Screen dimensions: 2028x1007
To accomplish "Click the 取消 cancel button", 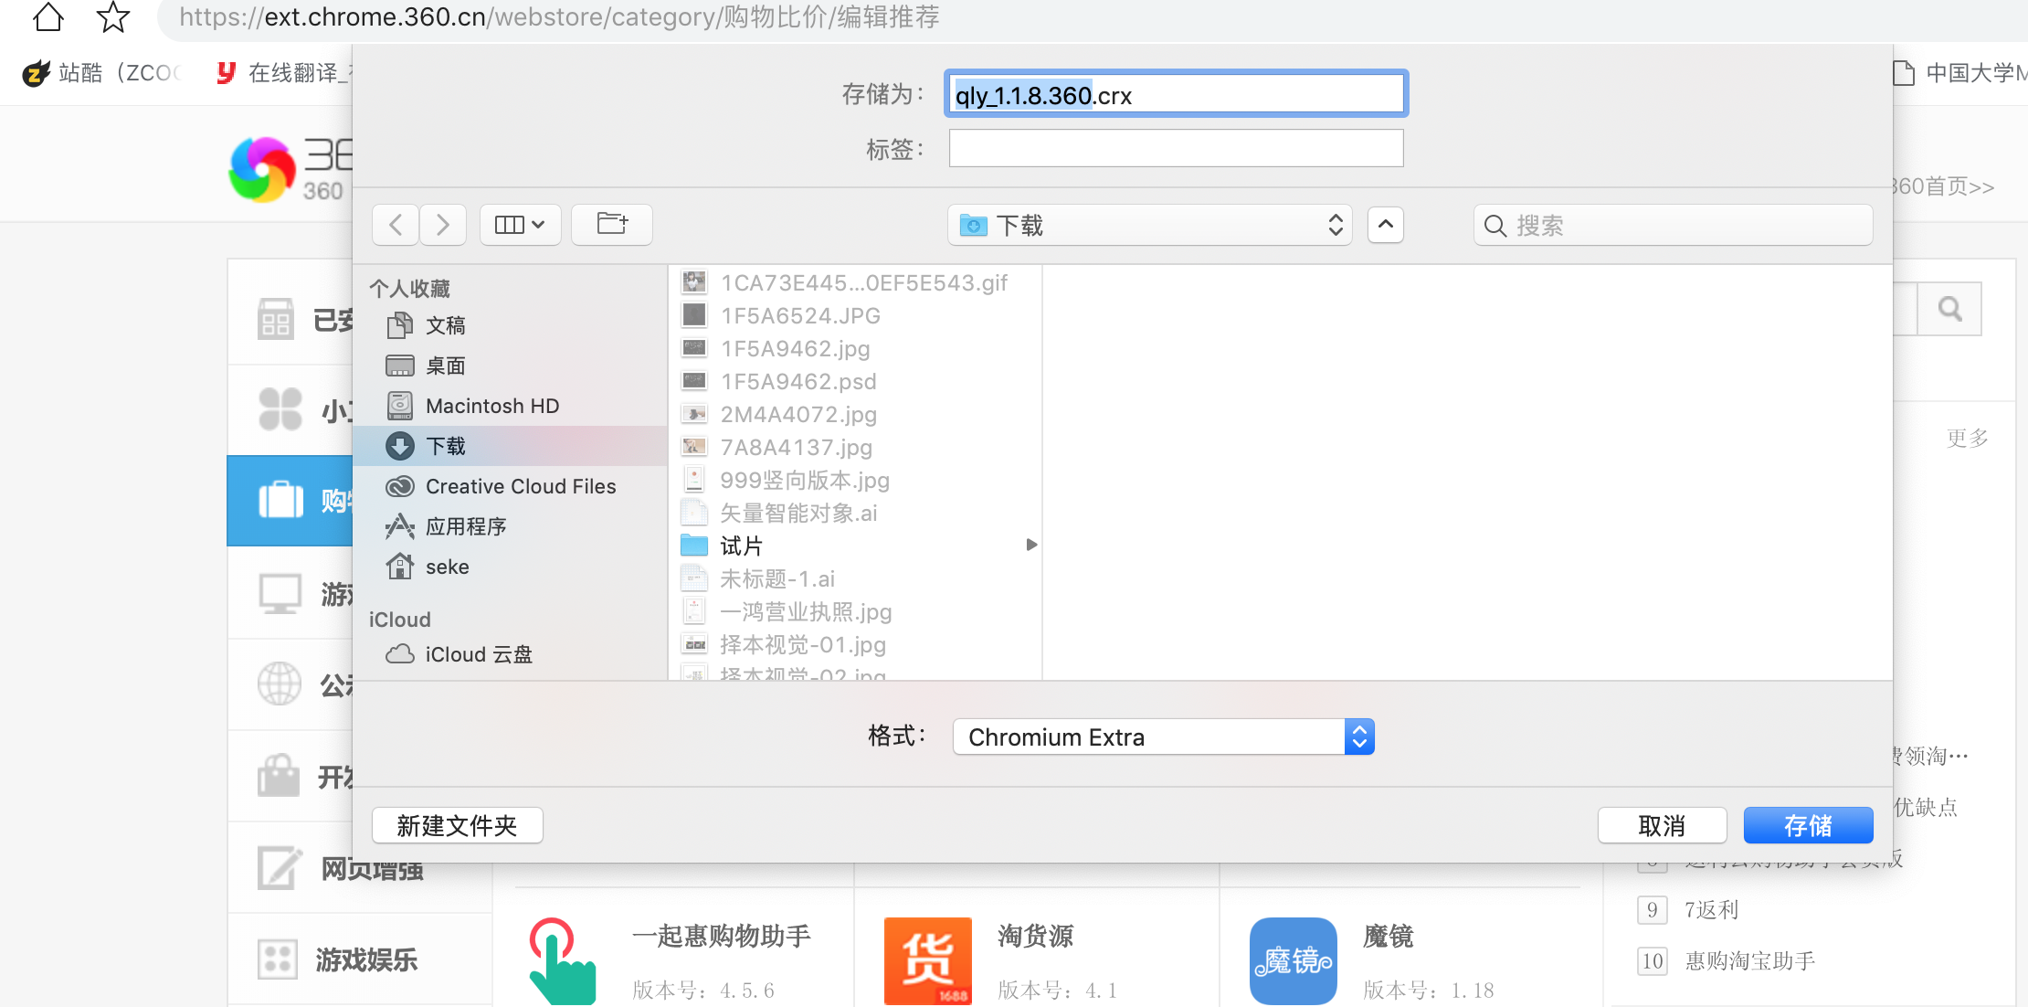I will (1662, 826).
